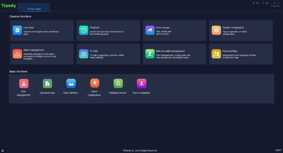Open Data statistics chart icon
This screenshot has width=283, height=153.
(71, 84)
